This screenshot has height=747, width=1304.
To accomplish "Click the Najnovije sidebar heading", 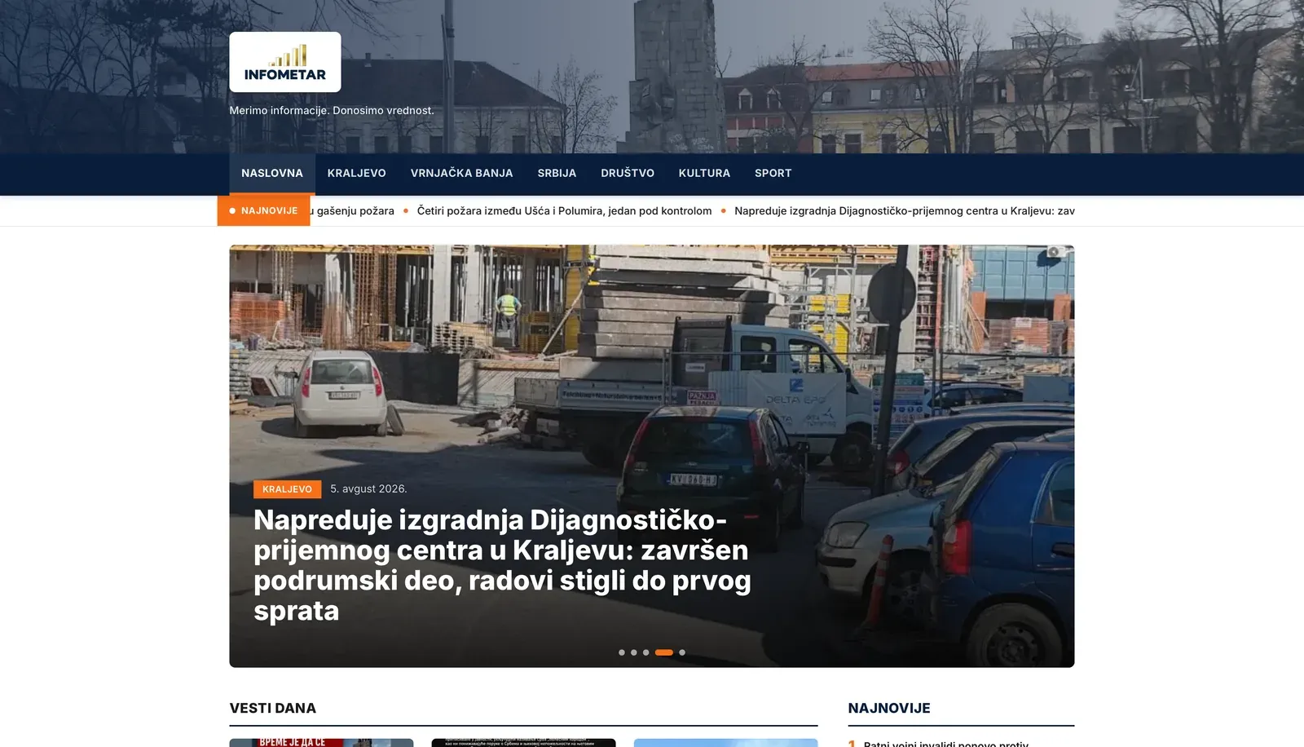I will 889,708.
